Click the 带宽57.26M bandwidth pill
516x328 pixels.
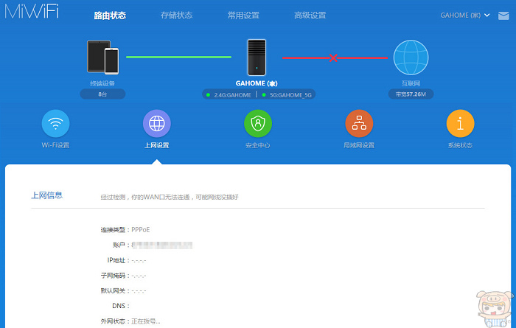411,94
